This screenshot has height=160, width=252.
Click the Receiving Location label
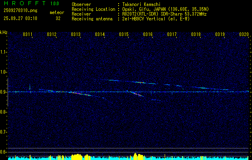coord(93,9)
